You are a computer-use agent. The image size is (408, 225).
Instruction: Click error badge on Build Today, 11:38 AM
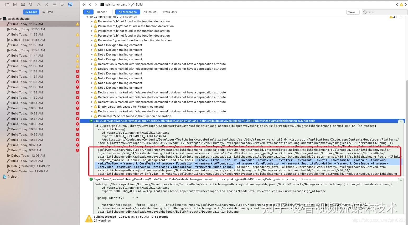click(78, 71)
